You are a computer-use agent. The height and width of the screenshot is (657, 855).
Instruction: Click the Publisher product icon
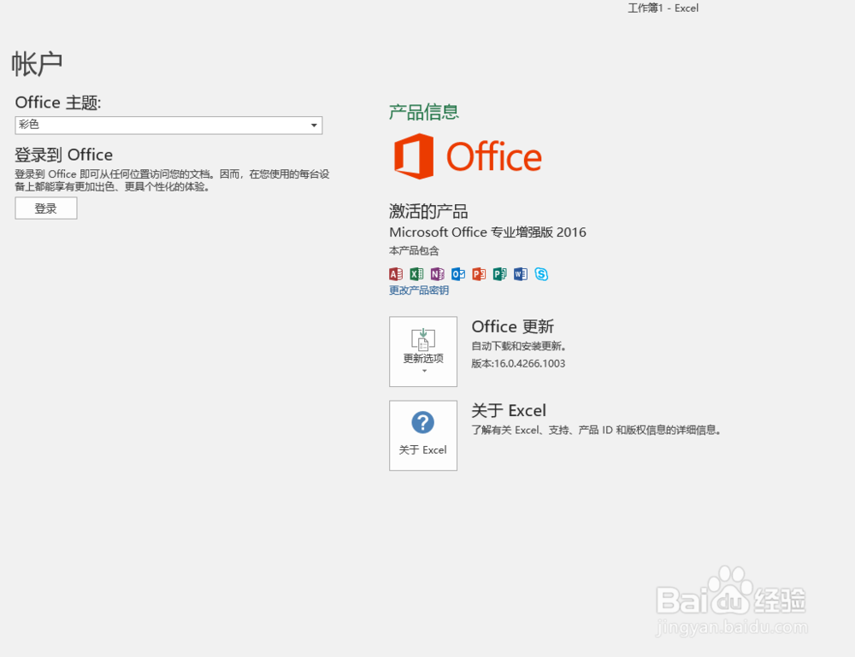pos(499,274)
